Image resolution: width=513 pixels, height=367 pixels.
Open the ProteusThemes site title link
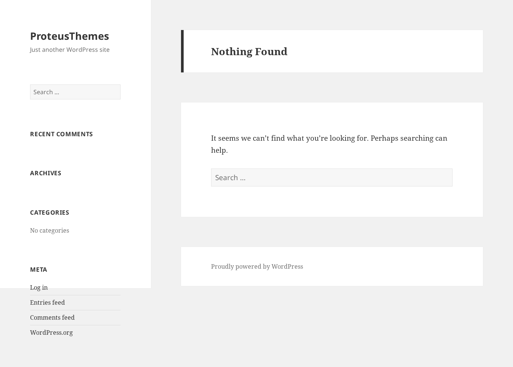[69, 36]
